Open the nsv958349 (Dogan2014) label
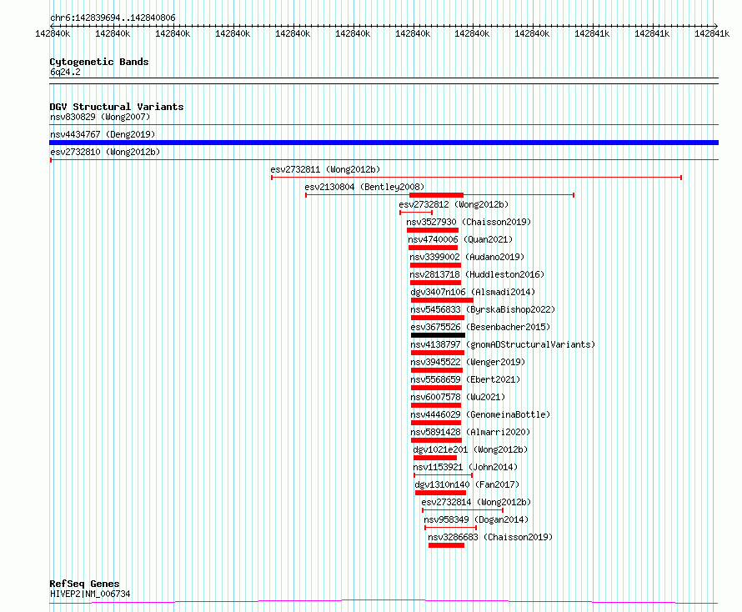 (x=475, y=519)
